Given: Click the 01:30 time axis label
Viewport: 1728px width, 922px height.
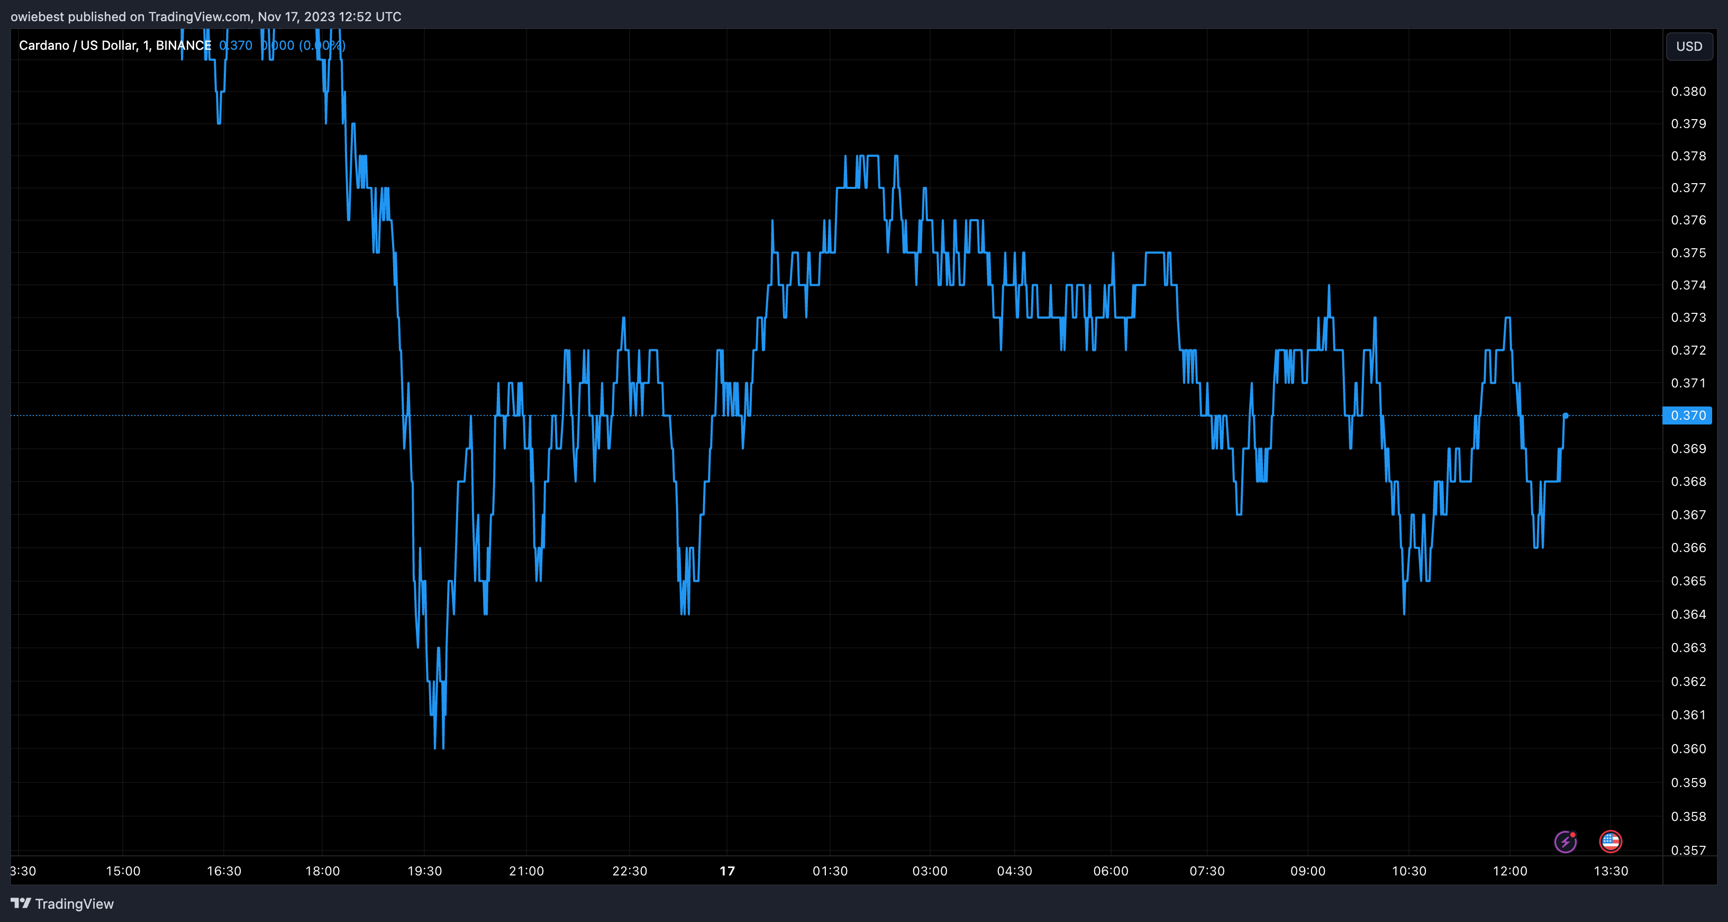Looking at the screenshot, I should click(831, 871).
